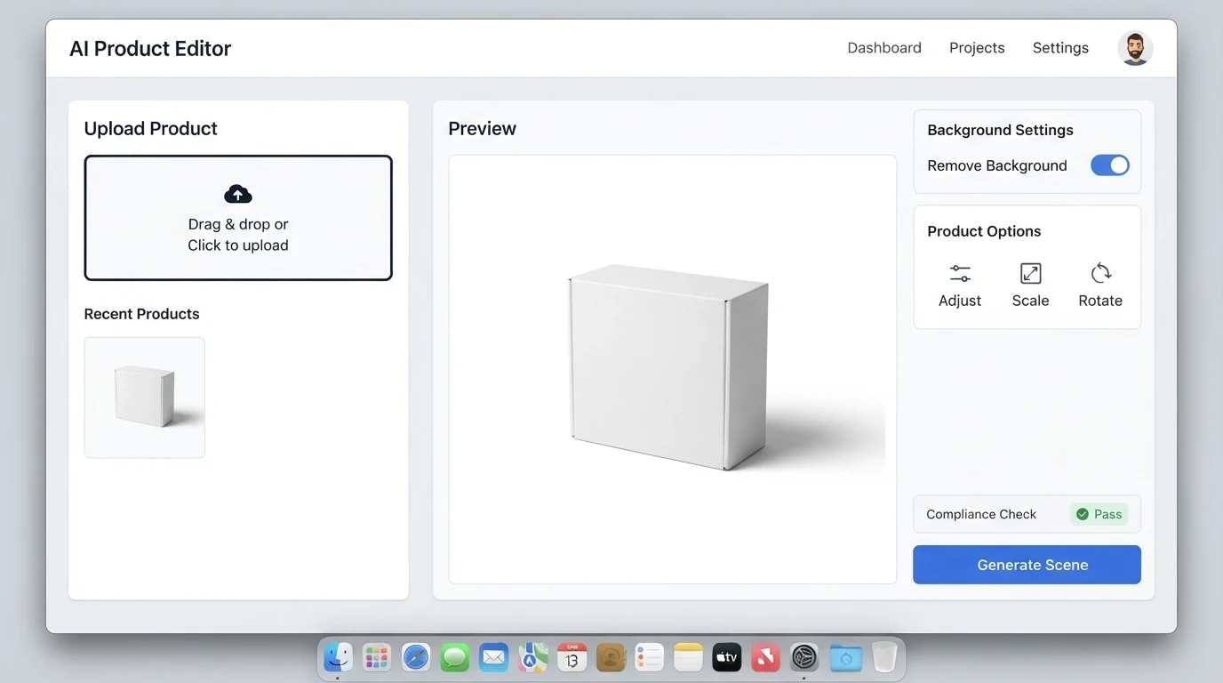Click the Generate Scene button
The height and width of the screenshot is (683, 1223).
click(1027, 565)
